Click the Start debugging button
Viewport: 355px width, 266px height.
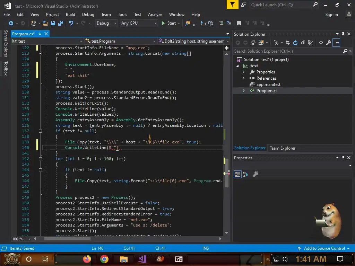pos(169,23)
